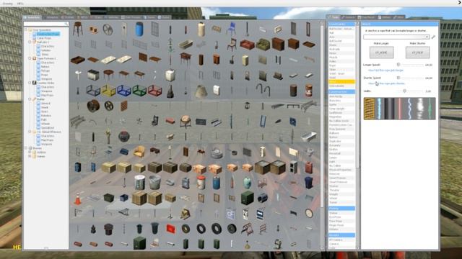Open the Winch preset dropdown
Screen dimensions: 462x259
[396, 37]
